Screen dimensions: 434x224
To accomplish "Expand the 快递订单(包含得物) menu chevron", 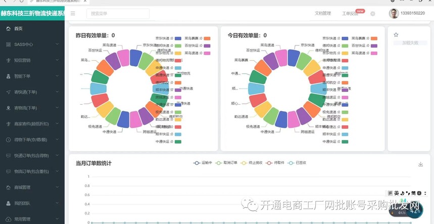I will pos(57,156).
